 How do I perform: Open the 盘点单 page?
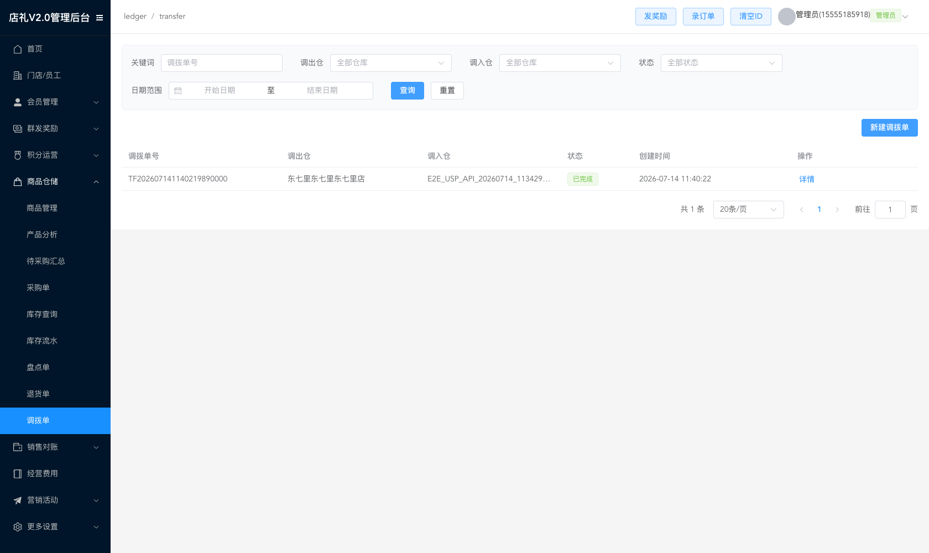55,367
